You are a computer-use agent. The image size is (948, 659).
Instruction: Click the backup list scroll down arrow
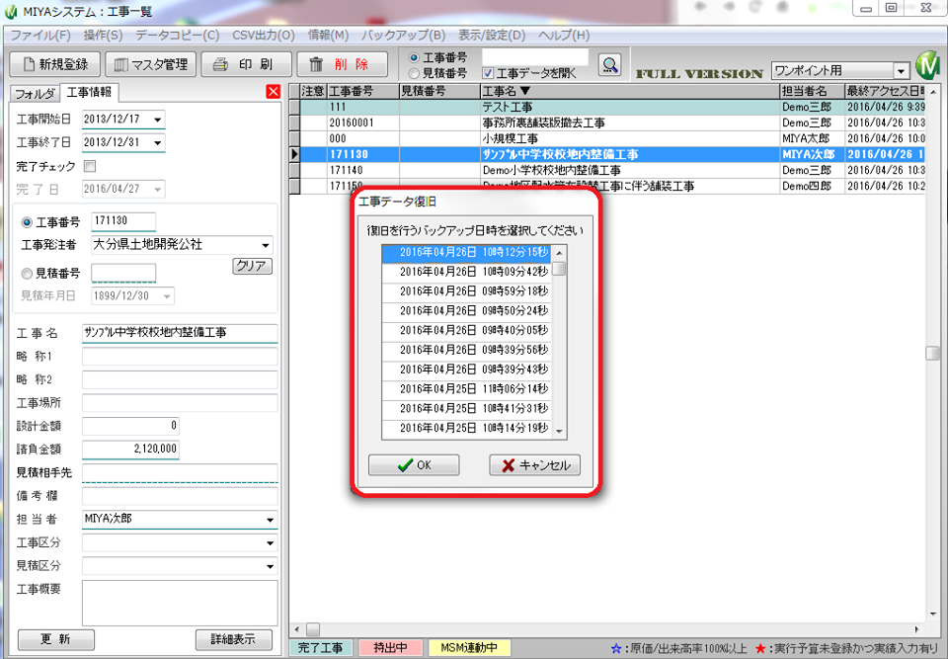(559, 432)
